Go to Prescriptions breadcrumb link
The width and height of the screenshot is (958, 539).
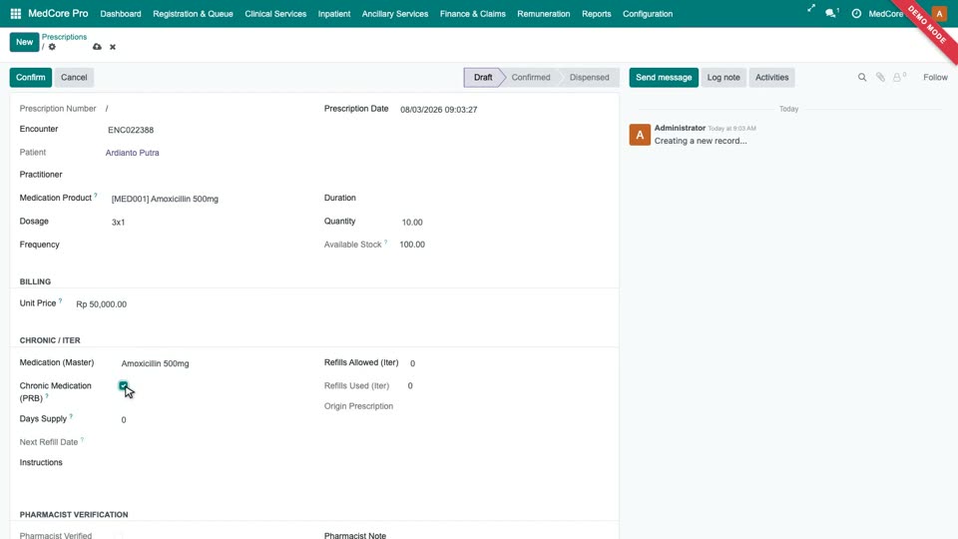click(64, 37)
